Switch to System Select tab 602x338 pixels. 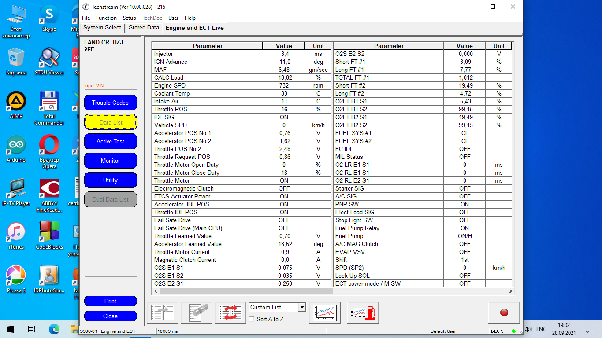tap(102, 28)
